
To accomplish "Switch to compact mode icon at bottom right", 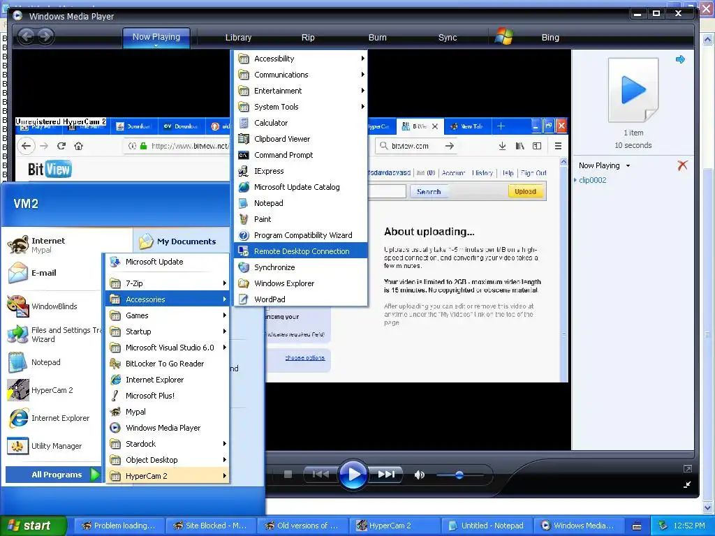I will click(x=687, y=484).
